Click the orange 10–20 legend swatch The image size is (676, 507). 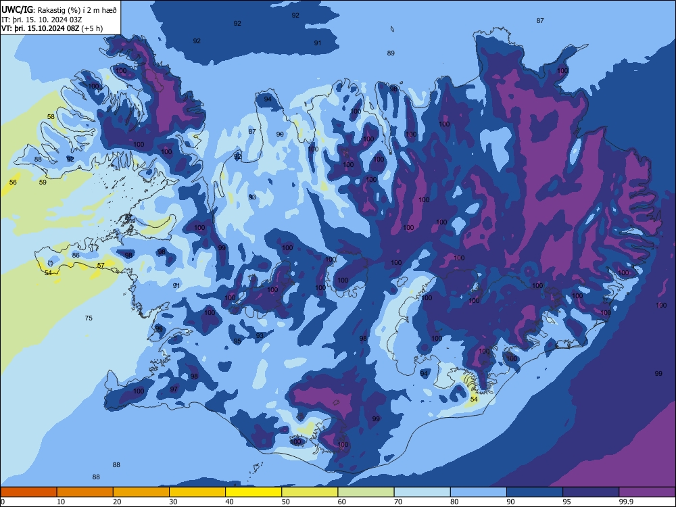[85, 492]
